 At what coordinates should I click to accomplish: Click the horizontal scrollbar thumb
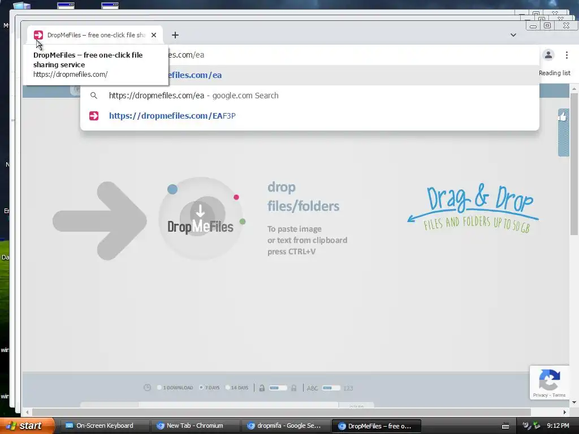pyautogui.click(x=282, y=412)
